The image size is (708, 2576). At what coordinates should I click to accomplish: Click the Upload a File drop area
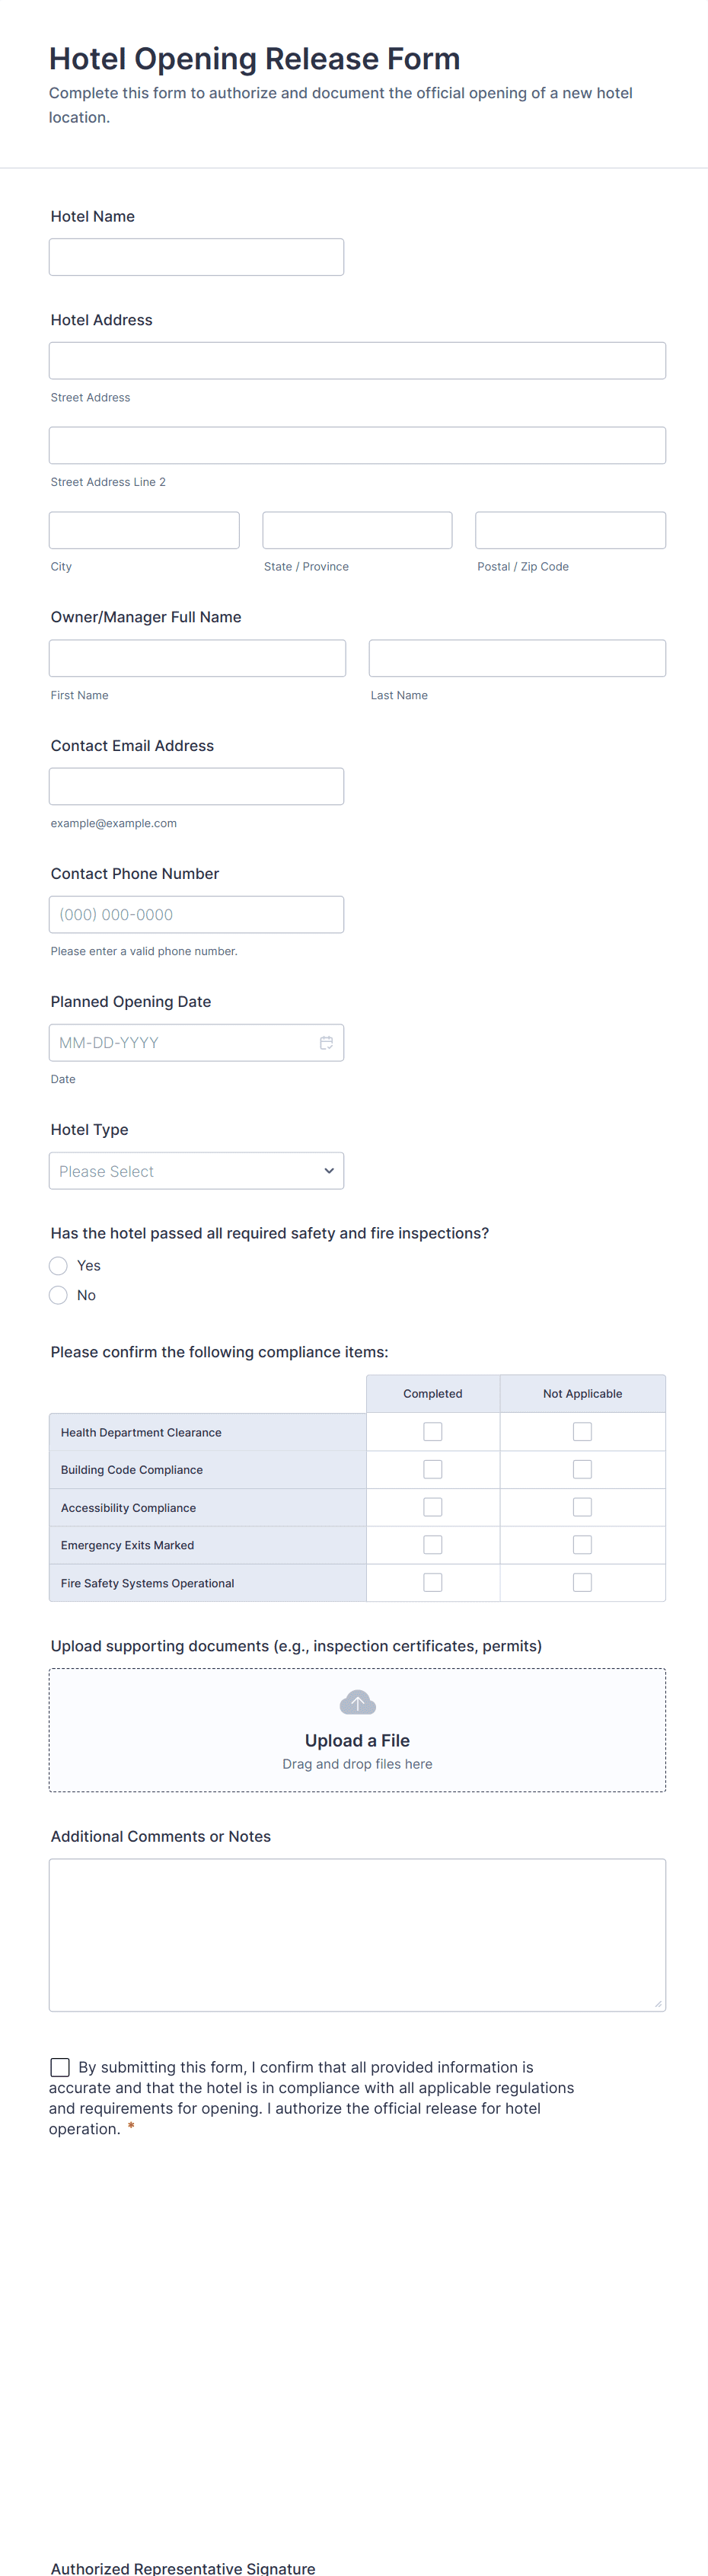[357, 1740]
